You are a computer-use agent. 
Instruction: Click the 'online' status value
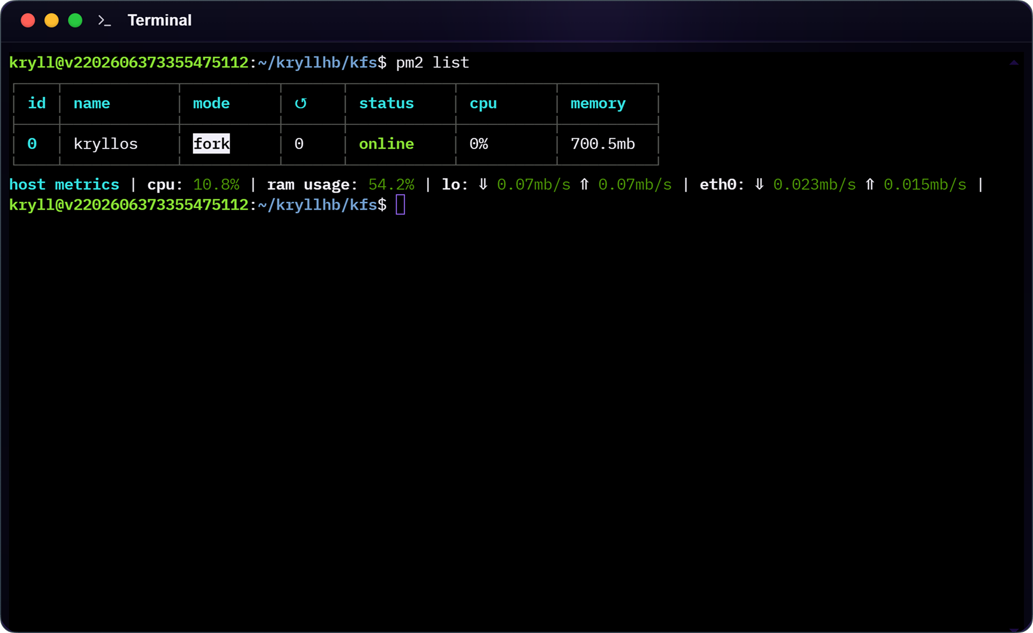386,144
